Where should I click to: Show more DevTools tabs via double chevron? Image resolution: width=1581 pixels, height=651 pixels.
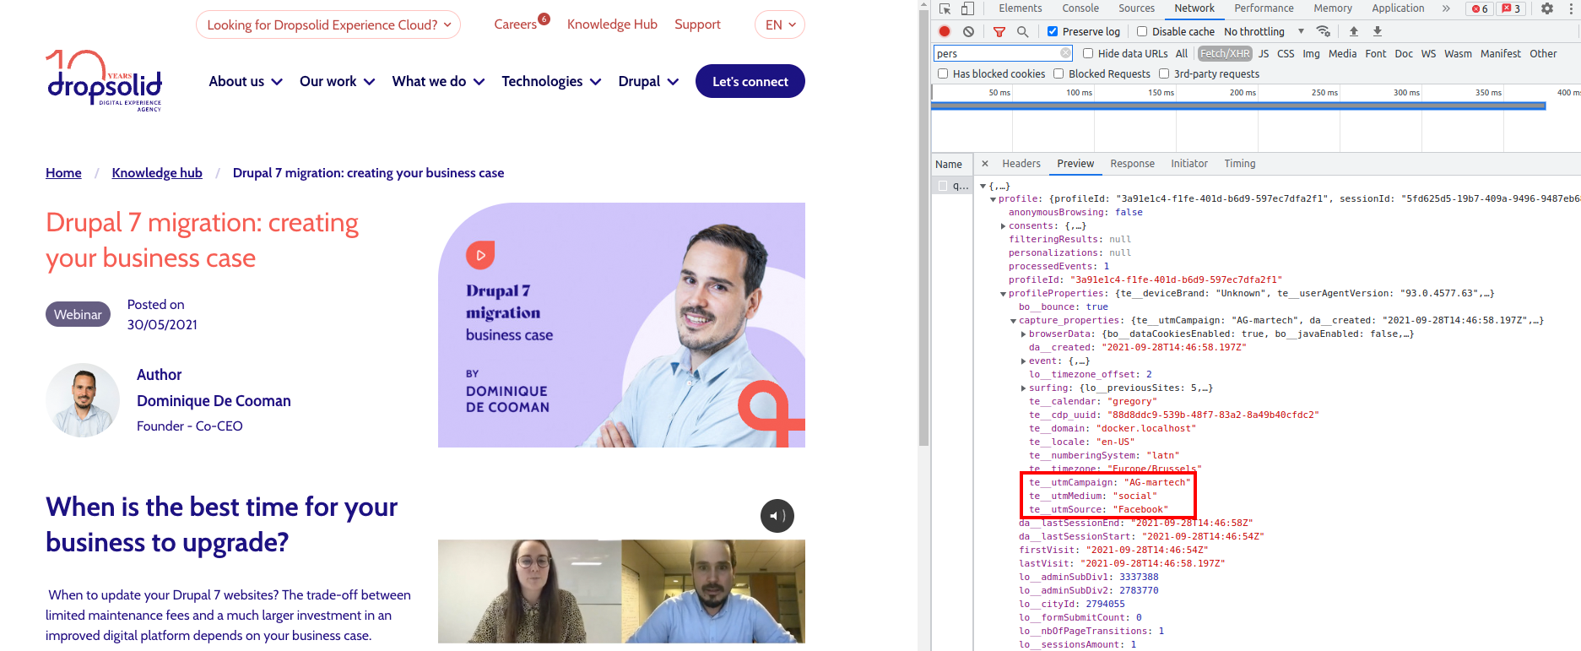[x=1446, y=8]
